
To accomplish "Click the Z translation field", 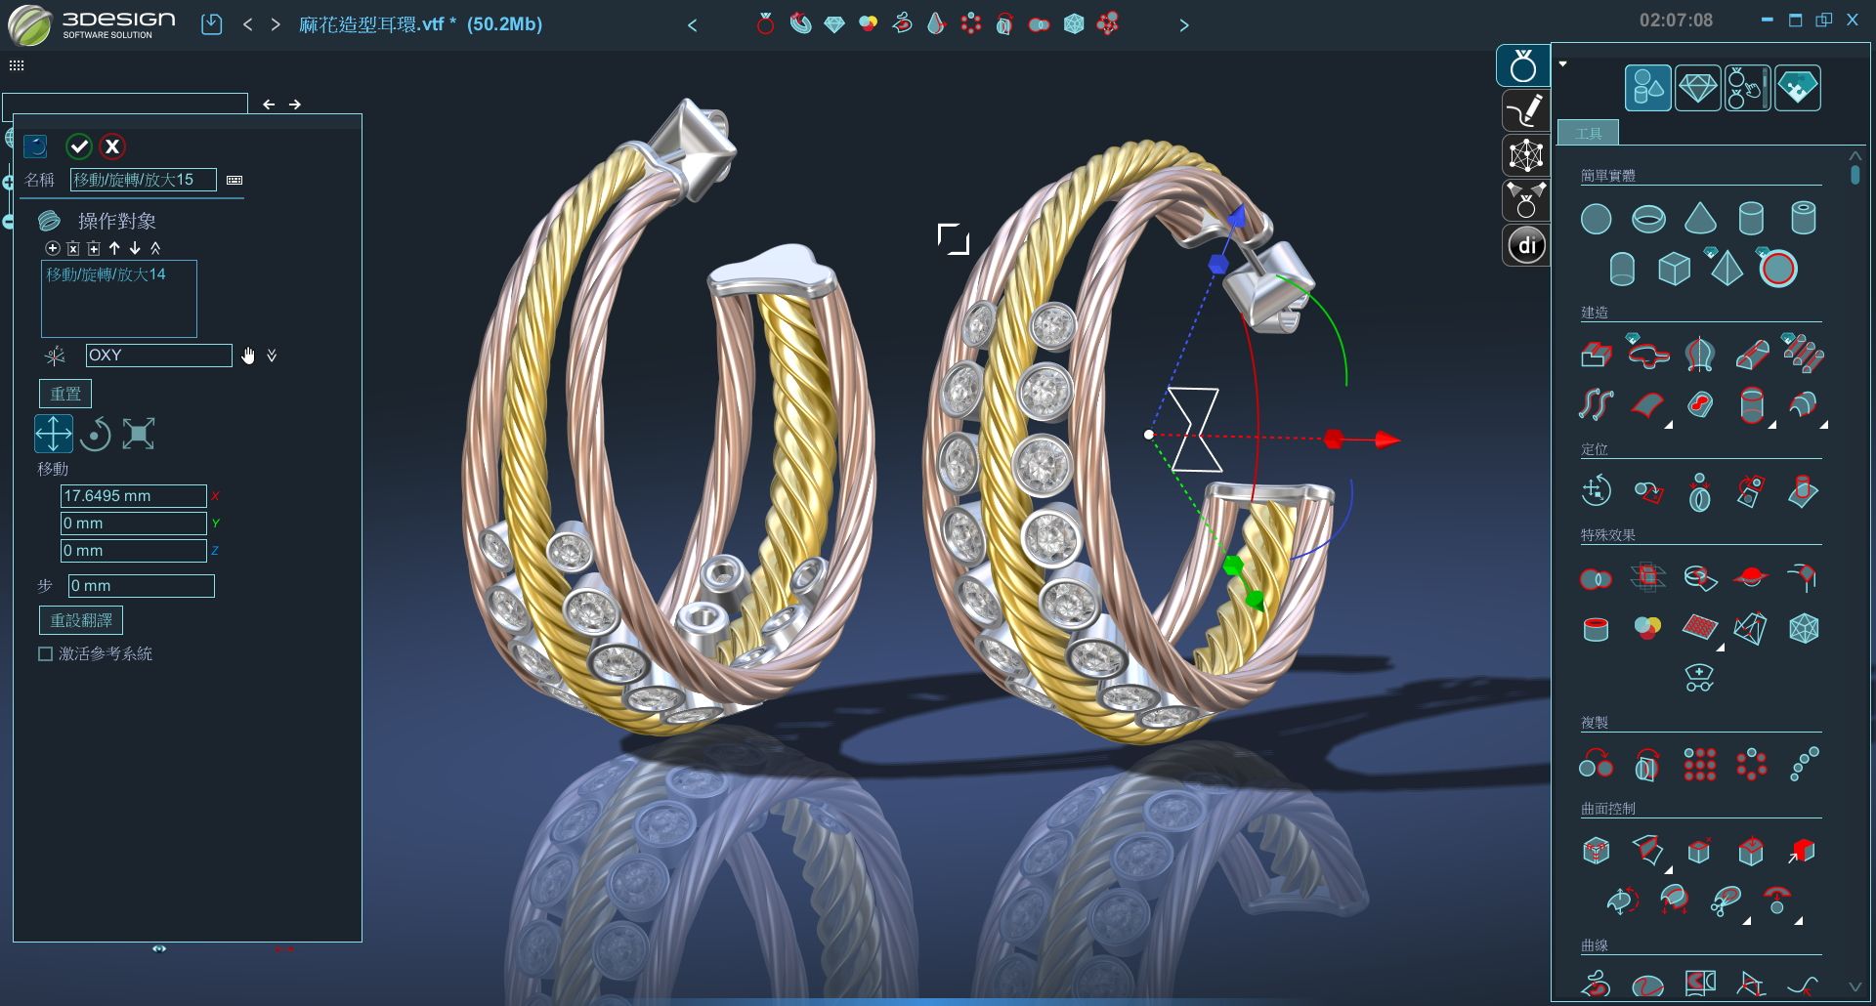I will pos(133,551).
